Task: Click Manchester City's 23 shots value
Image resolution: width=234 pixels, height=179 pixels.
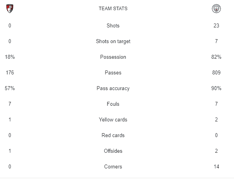Action: (x=216, y=25)
